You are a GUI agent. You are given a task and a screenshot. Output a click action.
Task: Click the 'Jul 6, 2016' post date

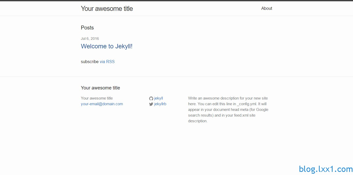(x=90, y=39)
